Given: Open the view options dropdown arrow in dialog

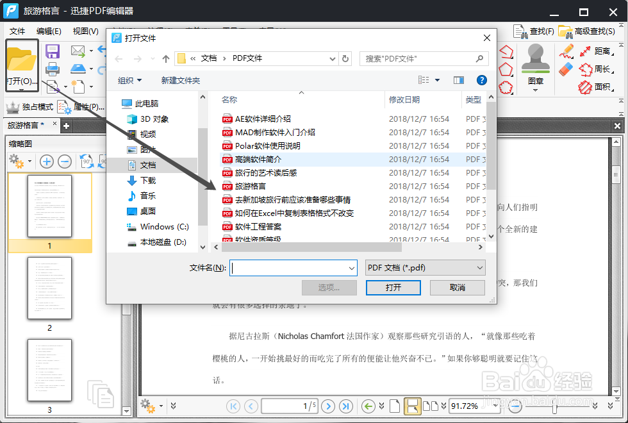Looking at the screenshot, I should (437, 80).
